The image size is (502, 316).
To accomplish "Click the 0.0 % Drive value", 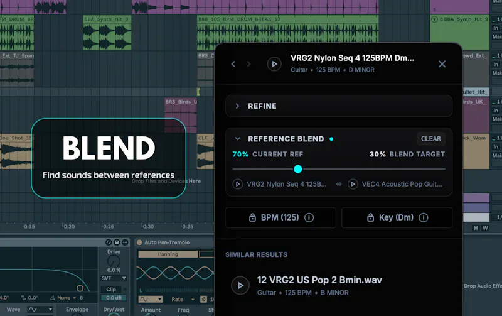I will tap(114, 270).
